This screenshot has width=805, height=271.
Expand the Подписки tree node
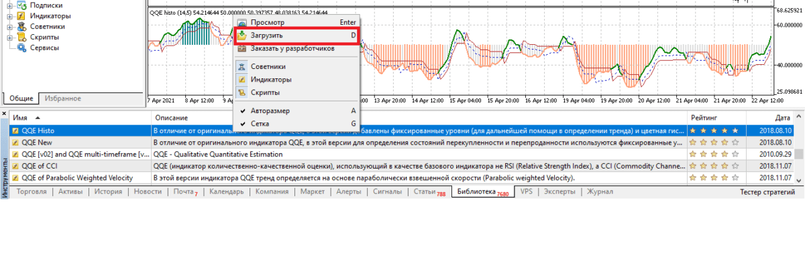coord(9,5)
